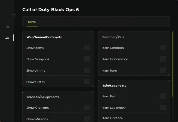Image resolution: width=178 pixels, height=122 pixels.
Task: Expand the sidebar with the chevron arrow
Action: (x=14, y=15)
